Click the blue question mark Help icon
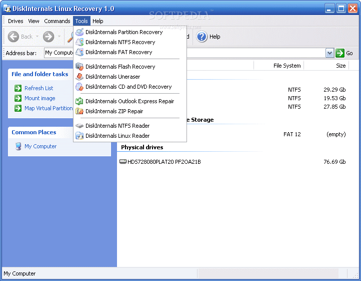The height and width of the screenshot is (281, 361). point(202,37)
